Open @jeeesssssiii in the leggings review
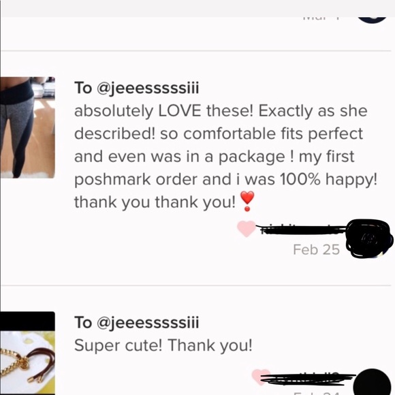 [148, 88]
